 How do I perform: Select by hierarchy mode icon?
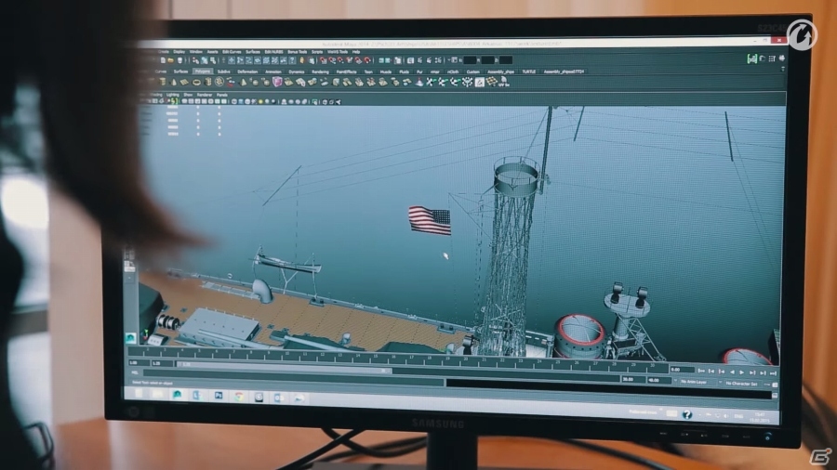195,59
